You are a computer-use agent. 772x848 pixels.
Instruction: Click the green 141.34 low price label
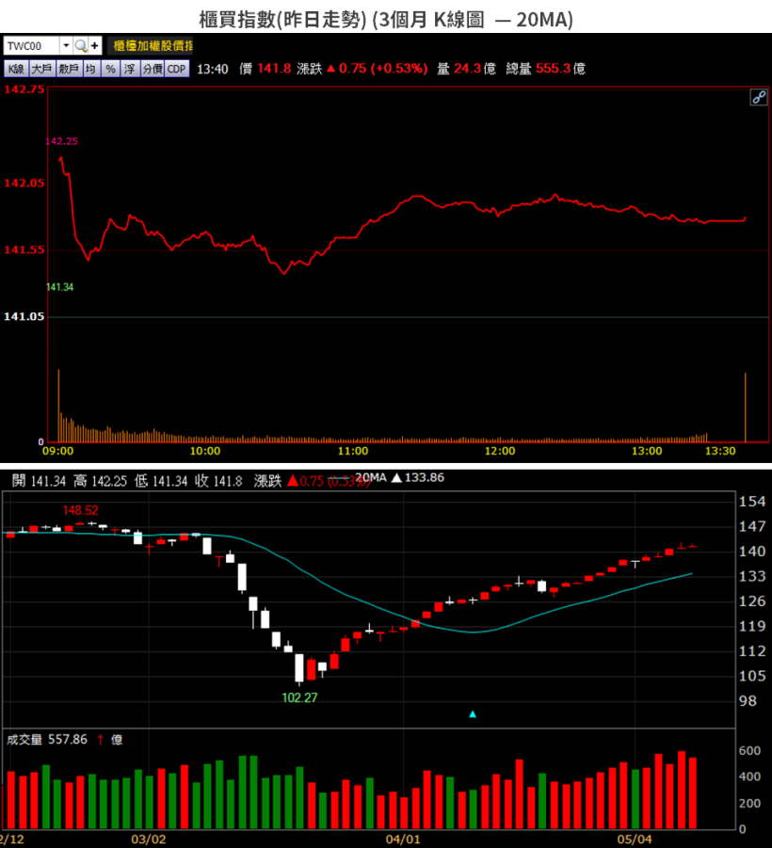[x=59, y=287]
